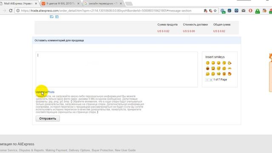The height and width of the screenshot is (153, 272).
Task: Insert the first smiley in the bottom row
Action: click(207, 74)
